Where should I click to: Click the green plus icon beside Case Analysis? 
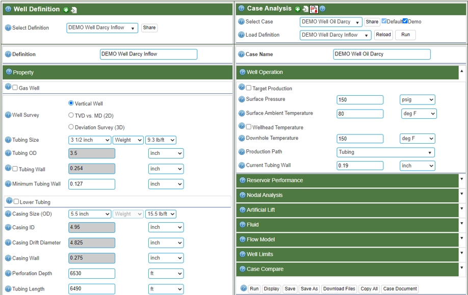(298, 9)
